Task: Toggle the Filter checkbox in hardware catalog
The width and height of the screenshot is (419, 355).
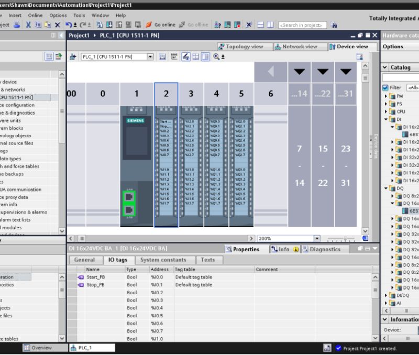Action: (385, 87)
